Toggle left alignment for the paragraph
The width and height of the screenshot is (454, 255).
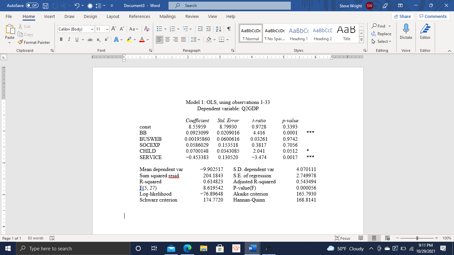coord(160,40)
